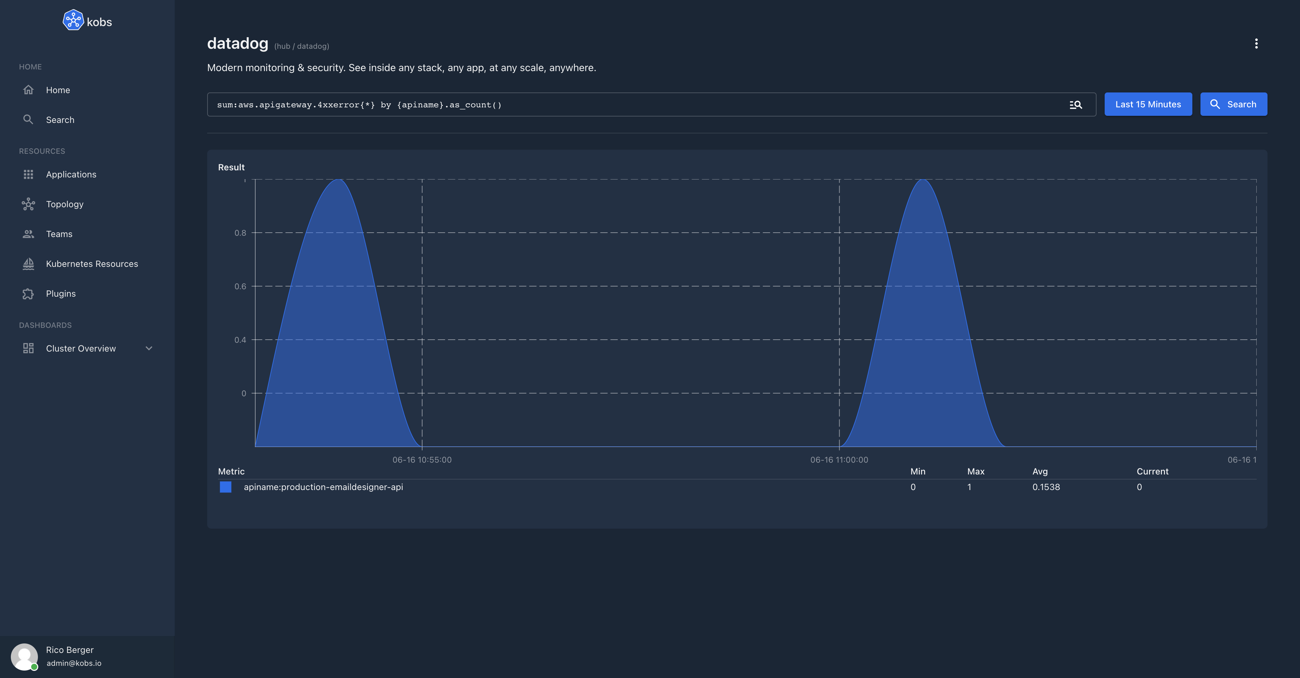Click the blue apiname legend color swatch
The width and height of the screenshot is (1300, 678).
pos(225,487)
